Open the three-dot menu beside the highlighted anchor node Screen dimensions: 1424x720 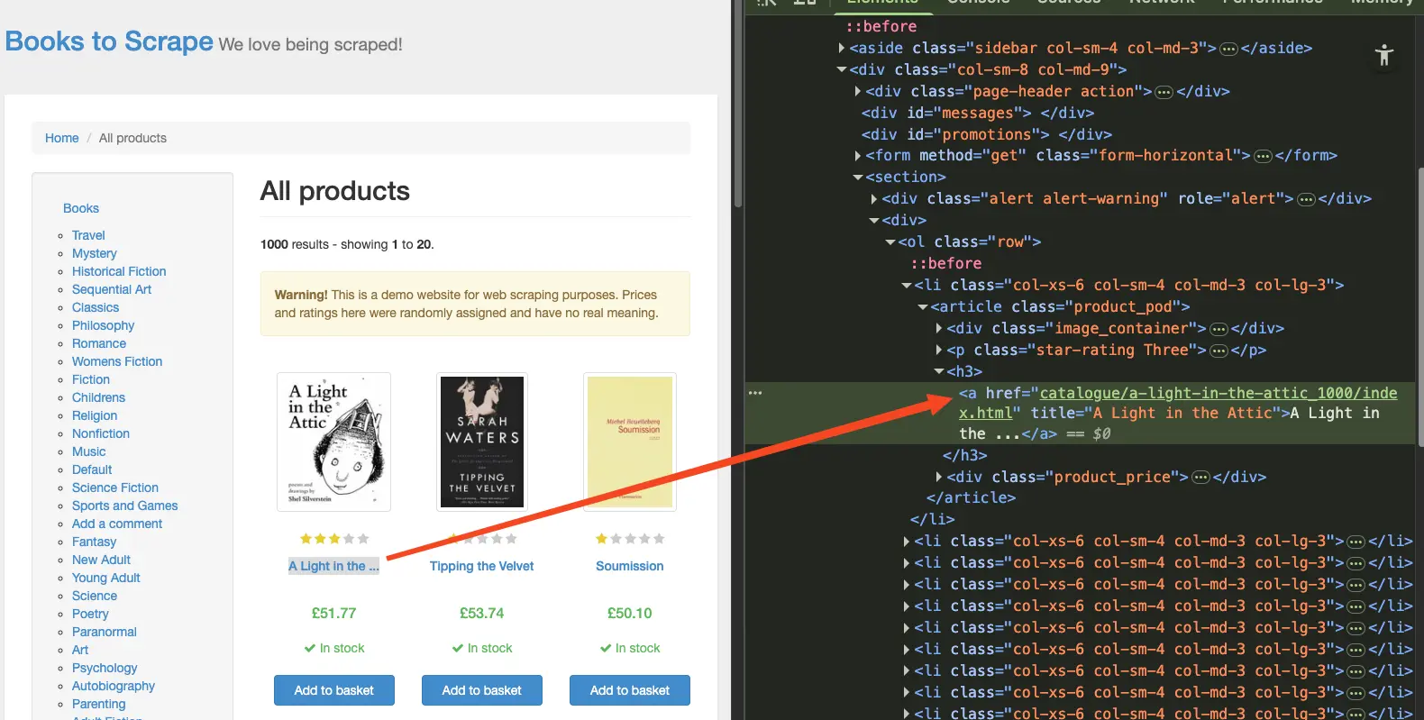tap(755, 393)
